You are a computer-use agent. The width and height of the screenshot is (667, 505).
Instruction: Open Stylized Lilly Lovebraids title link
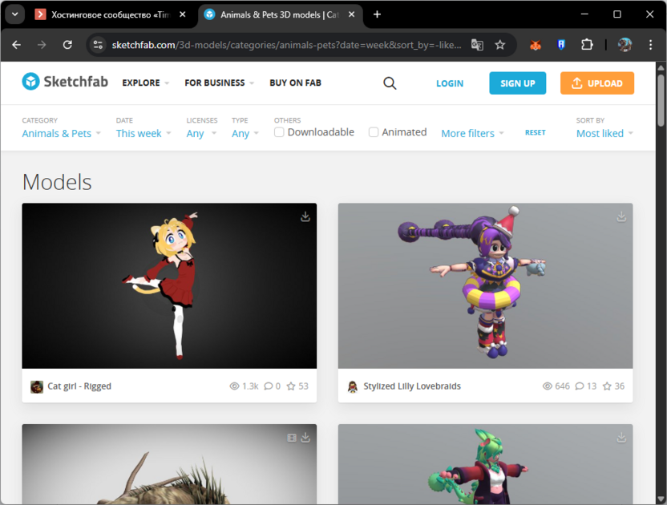coord(412,386)
